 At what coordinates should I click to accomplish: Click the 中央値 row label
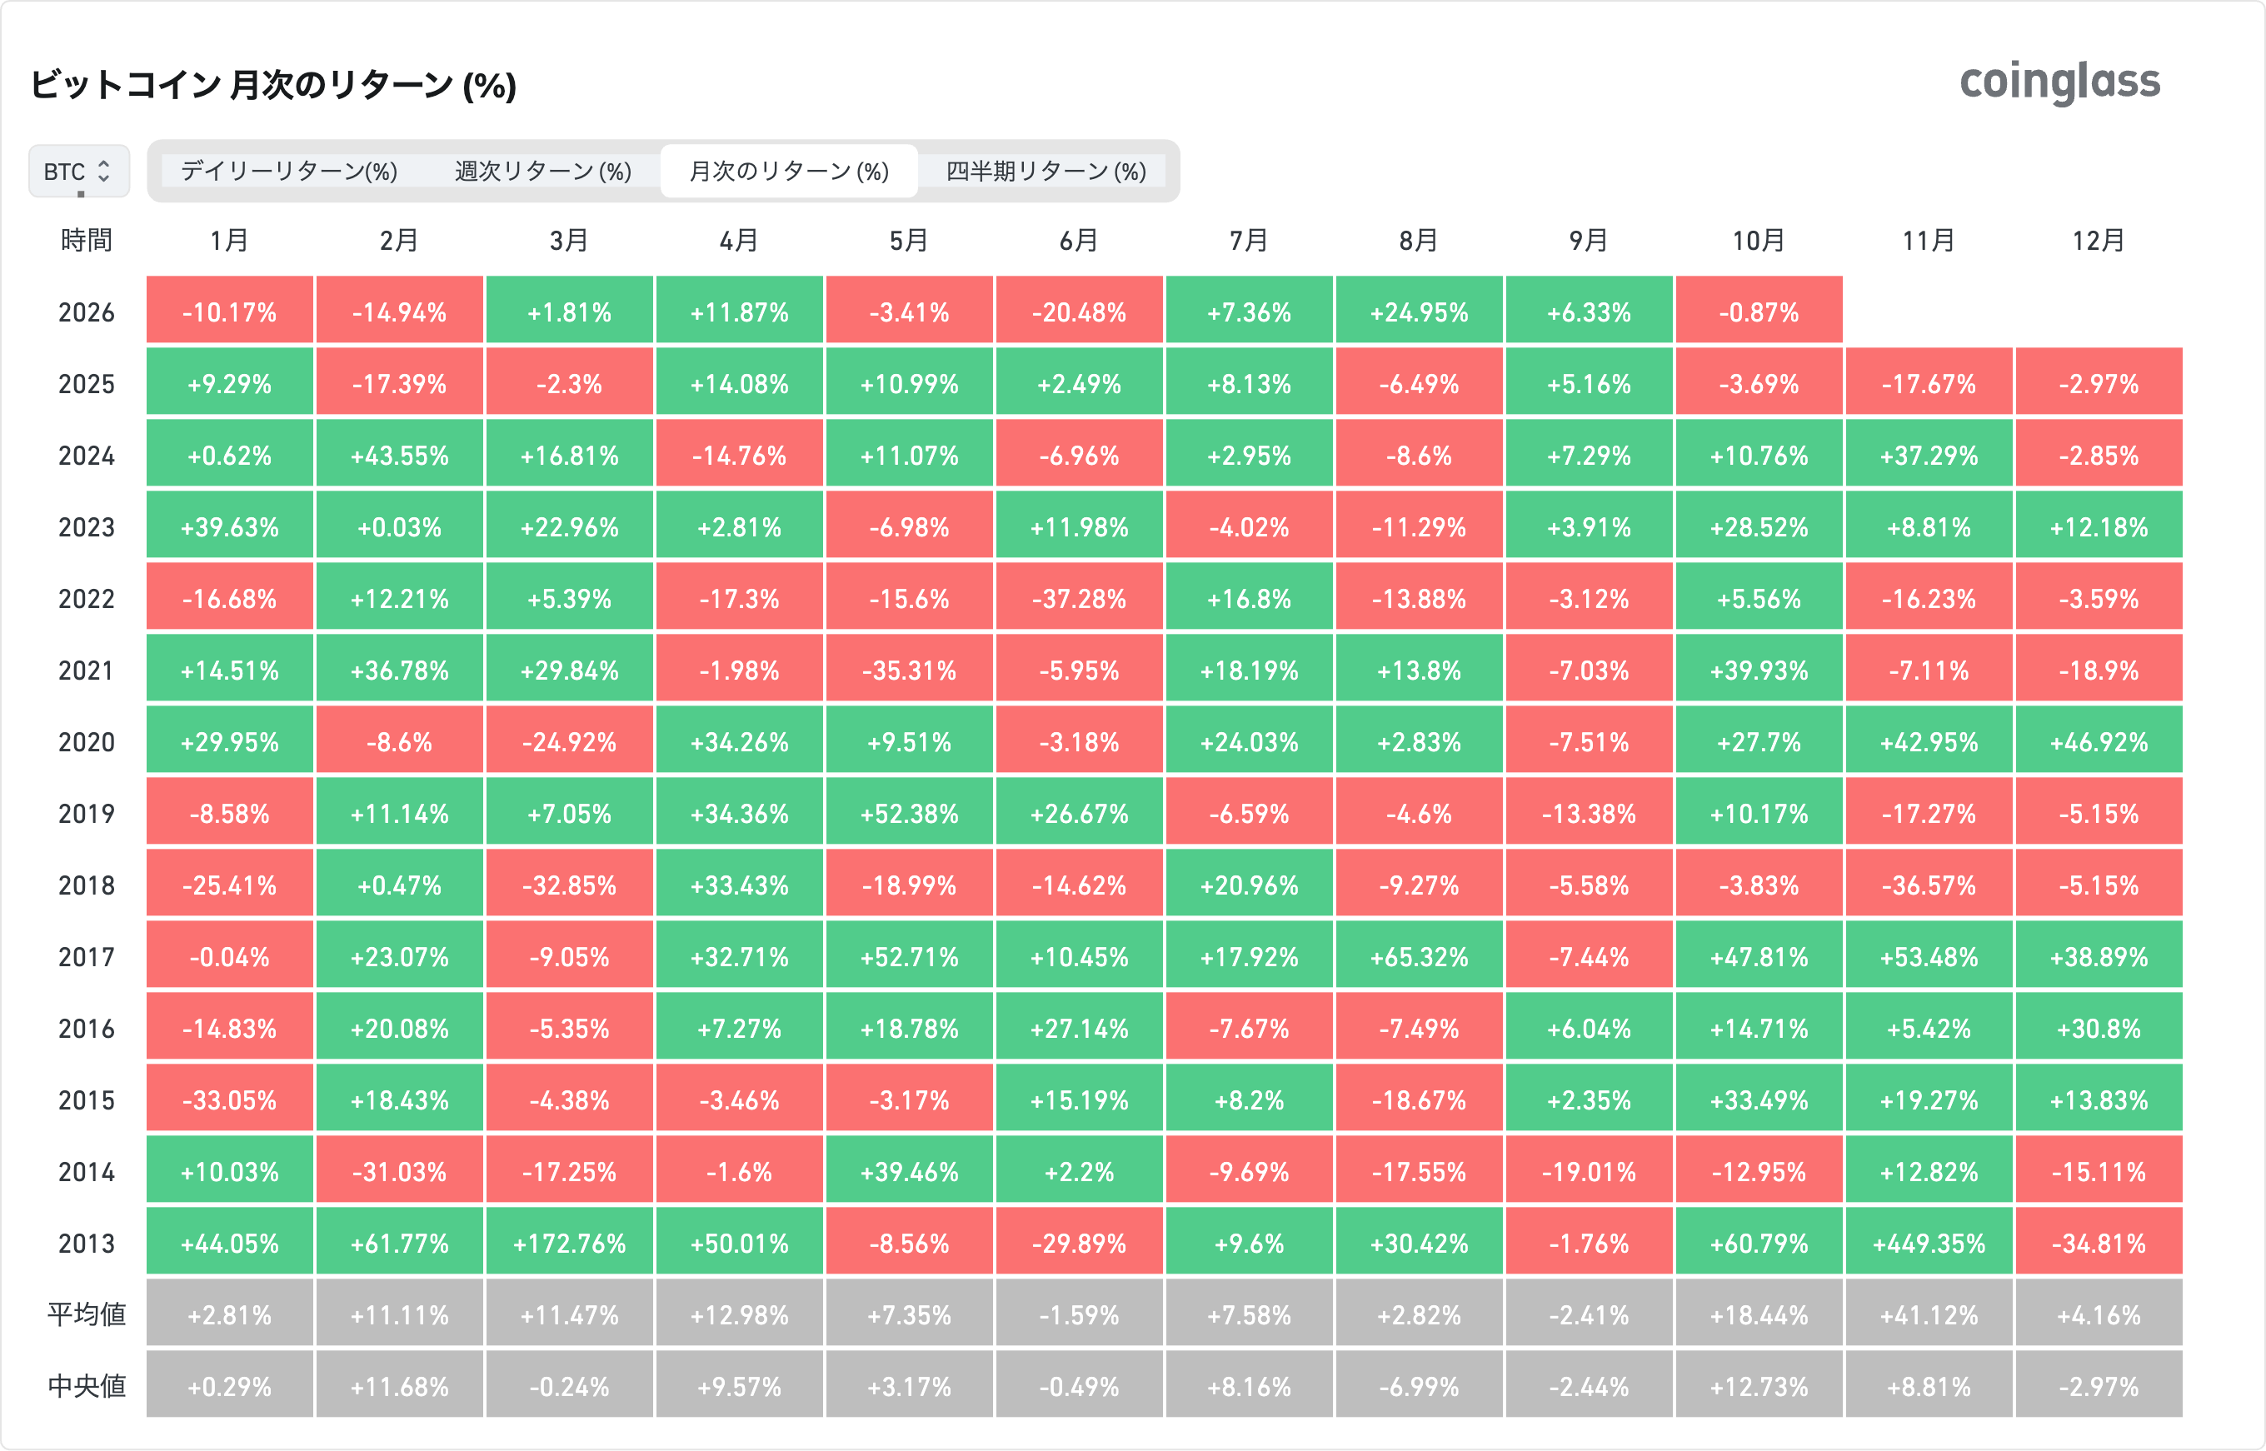(x=87, y=1385)
